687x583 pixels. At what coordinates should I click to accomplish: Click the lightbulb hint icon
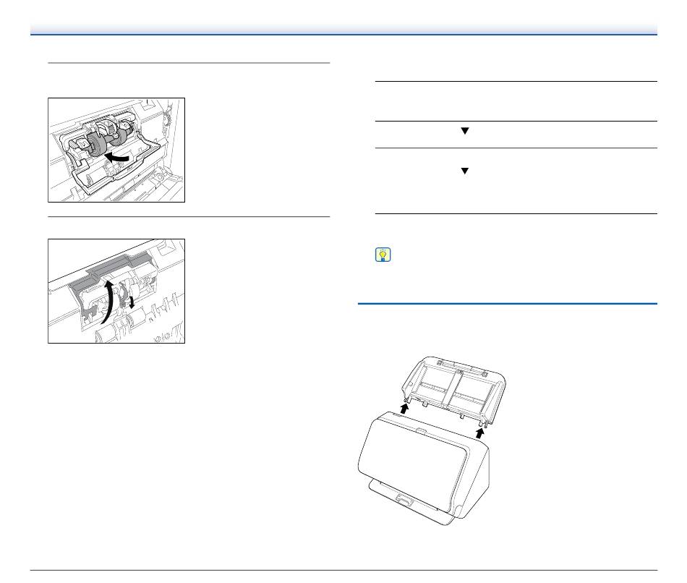[383, 255]
